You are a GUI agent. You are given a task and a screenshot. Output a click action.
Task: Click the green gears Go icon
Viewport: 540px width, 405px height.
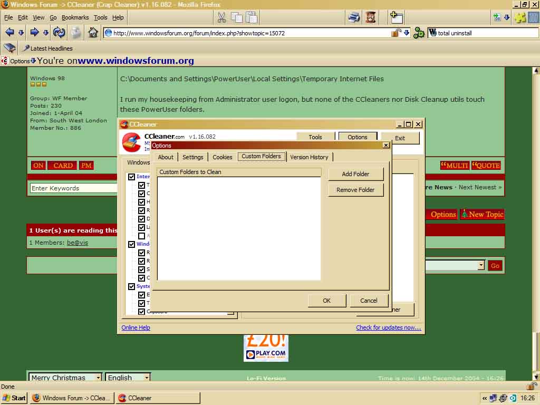tap(418, 33)
